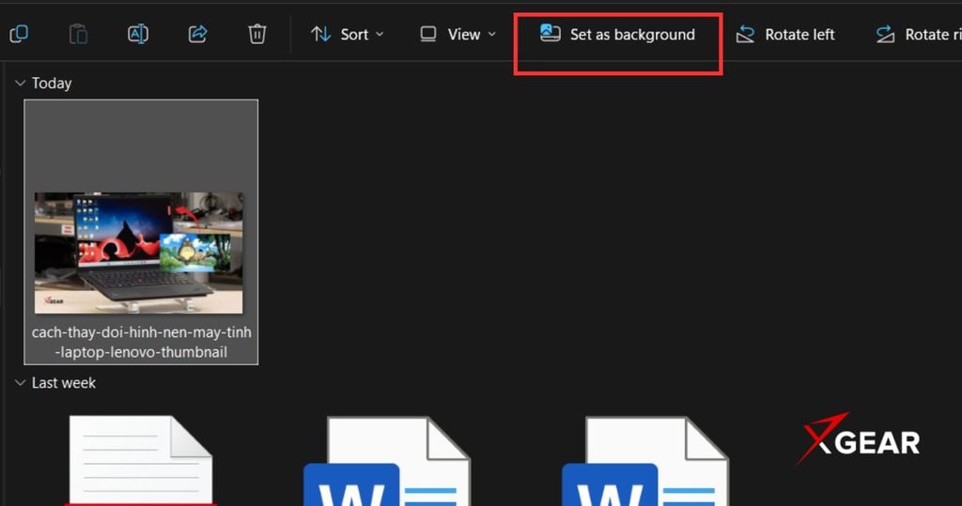Click Set as background
Screen dimensions: 962x506
point(618,35)
